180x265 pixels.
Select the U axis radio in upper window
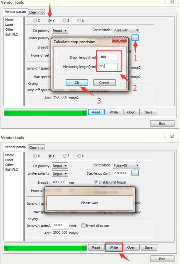pos(79,20)
